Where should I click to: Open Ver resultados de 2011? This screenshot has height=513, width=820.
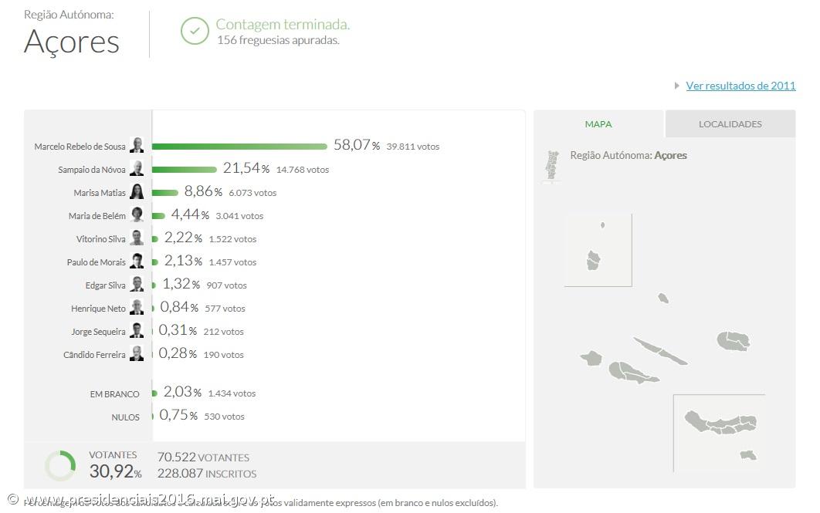(x=740, y=86)
